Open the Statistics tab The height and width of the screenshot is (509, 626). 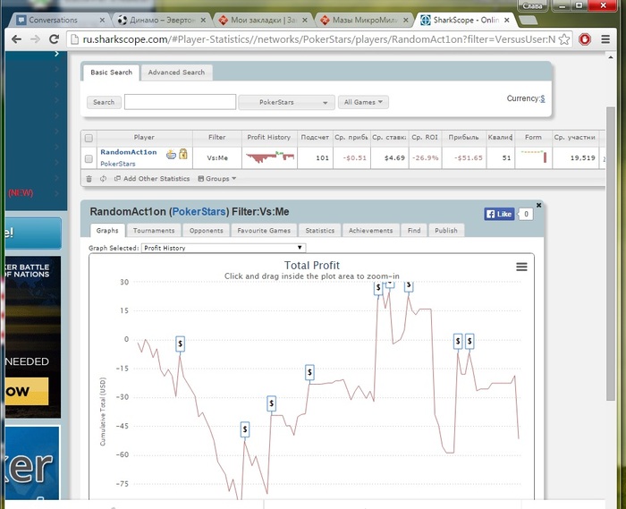(x=320, y=231)
